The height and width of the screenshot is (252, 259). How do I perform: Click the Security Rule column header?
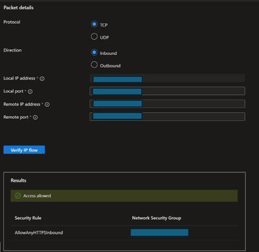[x=28, y=218]
